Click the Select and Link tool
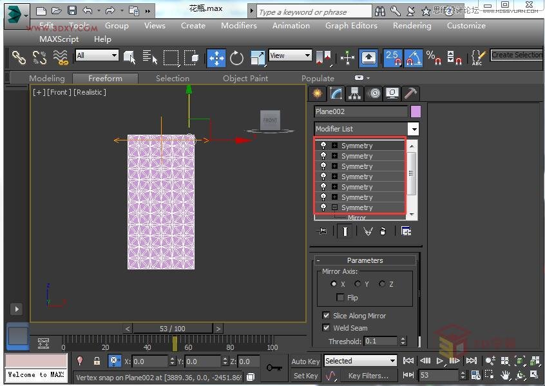 [x=19, y=58]
